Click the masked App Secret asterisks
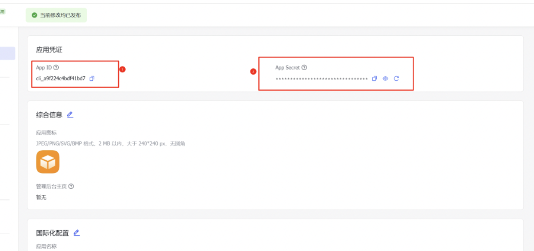This screenshot has height=251, width=534. pyautogui.click(x=322, y=79)
